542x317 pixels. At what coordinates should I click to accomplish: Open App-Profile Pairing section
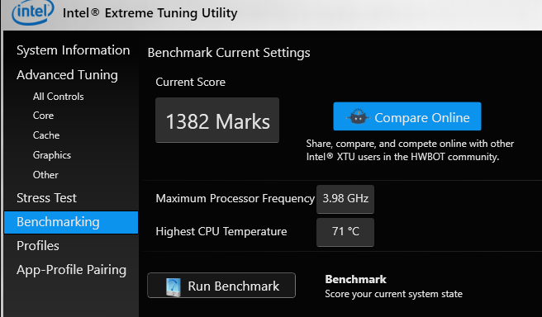coord(72,270)
